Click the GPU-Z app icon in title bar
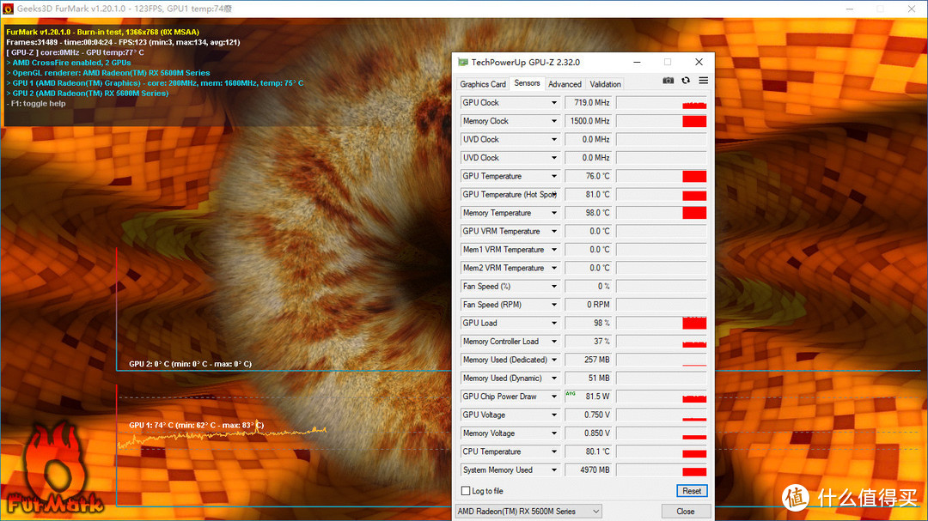 point(463,62)
